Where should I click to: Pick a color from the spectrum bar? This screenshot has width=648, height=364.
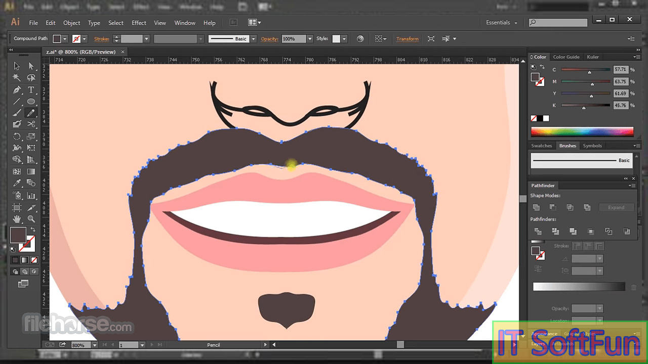coord(582,131)
